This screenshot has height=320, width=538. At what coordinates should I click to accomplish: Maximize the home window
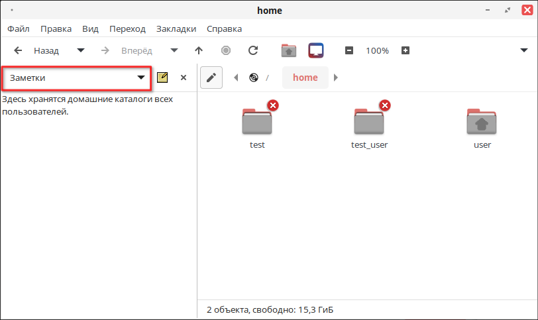pyautogui.click(x=508, y=11)
